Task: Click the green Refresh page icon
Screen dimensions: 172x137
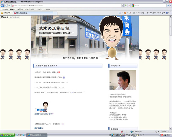Action: coord(126,6)
